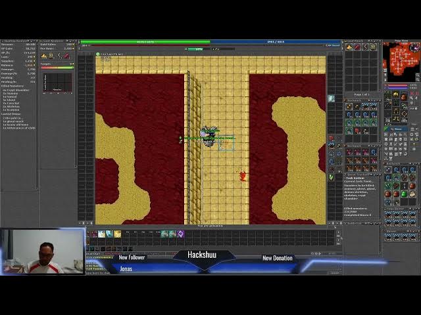Click the streamer webcam thumbnail
Viewport: 421px width, 315px height.
(x=42, y=251)
